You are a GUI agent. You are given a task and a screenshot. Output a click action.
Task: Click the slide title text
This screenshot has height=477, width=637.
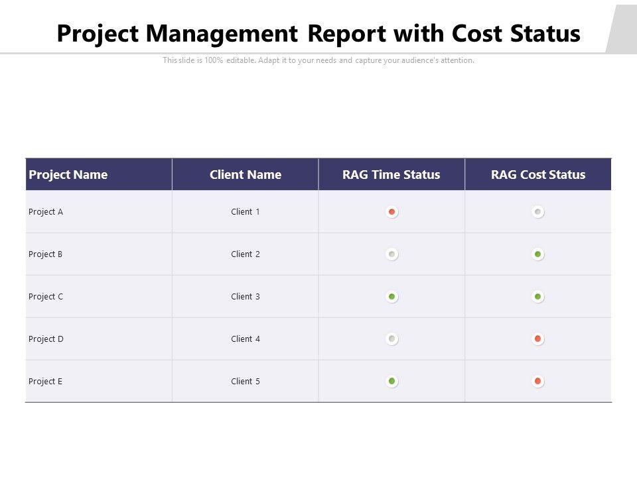[318, 33]
